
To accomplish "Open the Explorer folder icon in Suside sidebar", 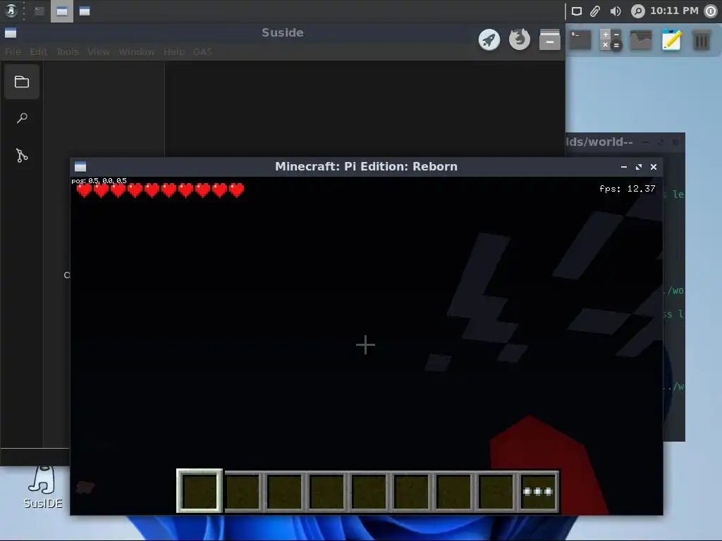I will click(22, 82).
